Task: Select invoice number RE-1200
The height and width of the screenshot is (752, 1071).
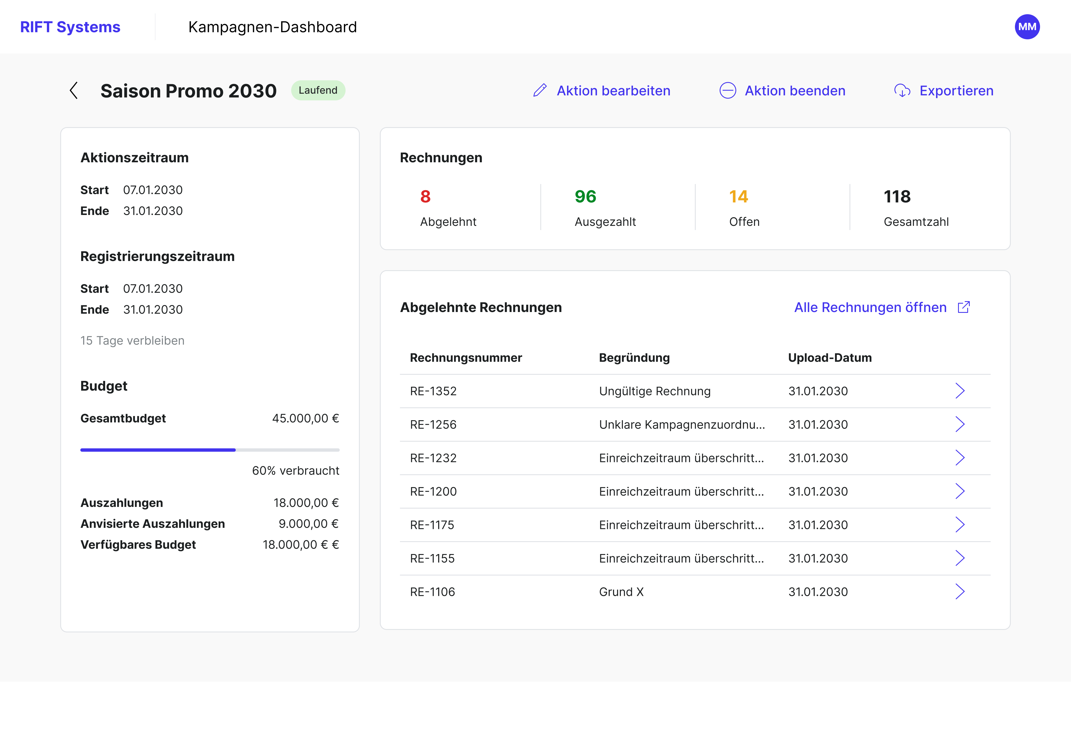Action: [433, 491]
